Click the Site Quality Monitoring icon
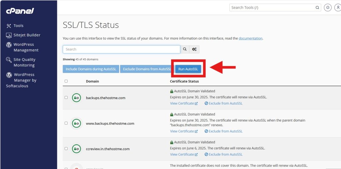 9,60
